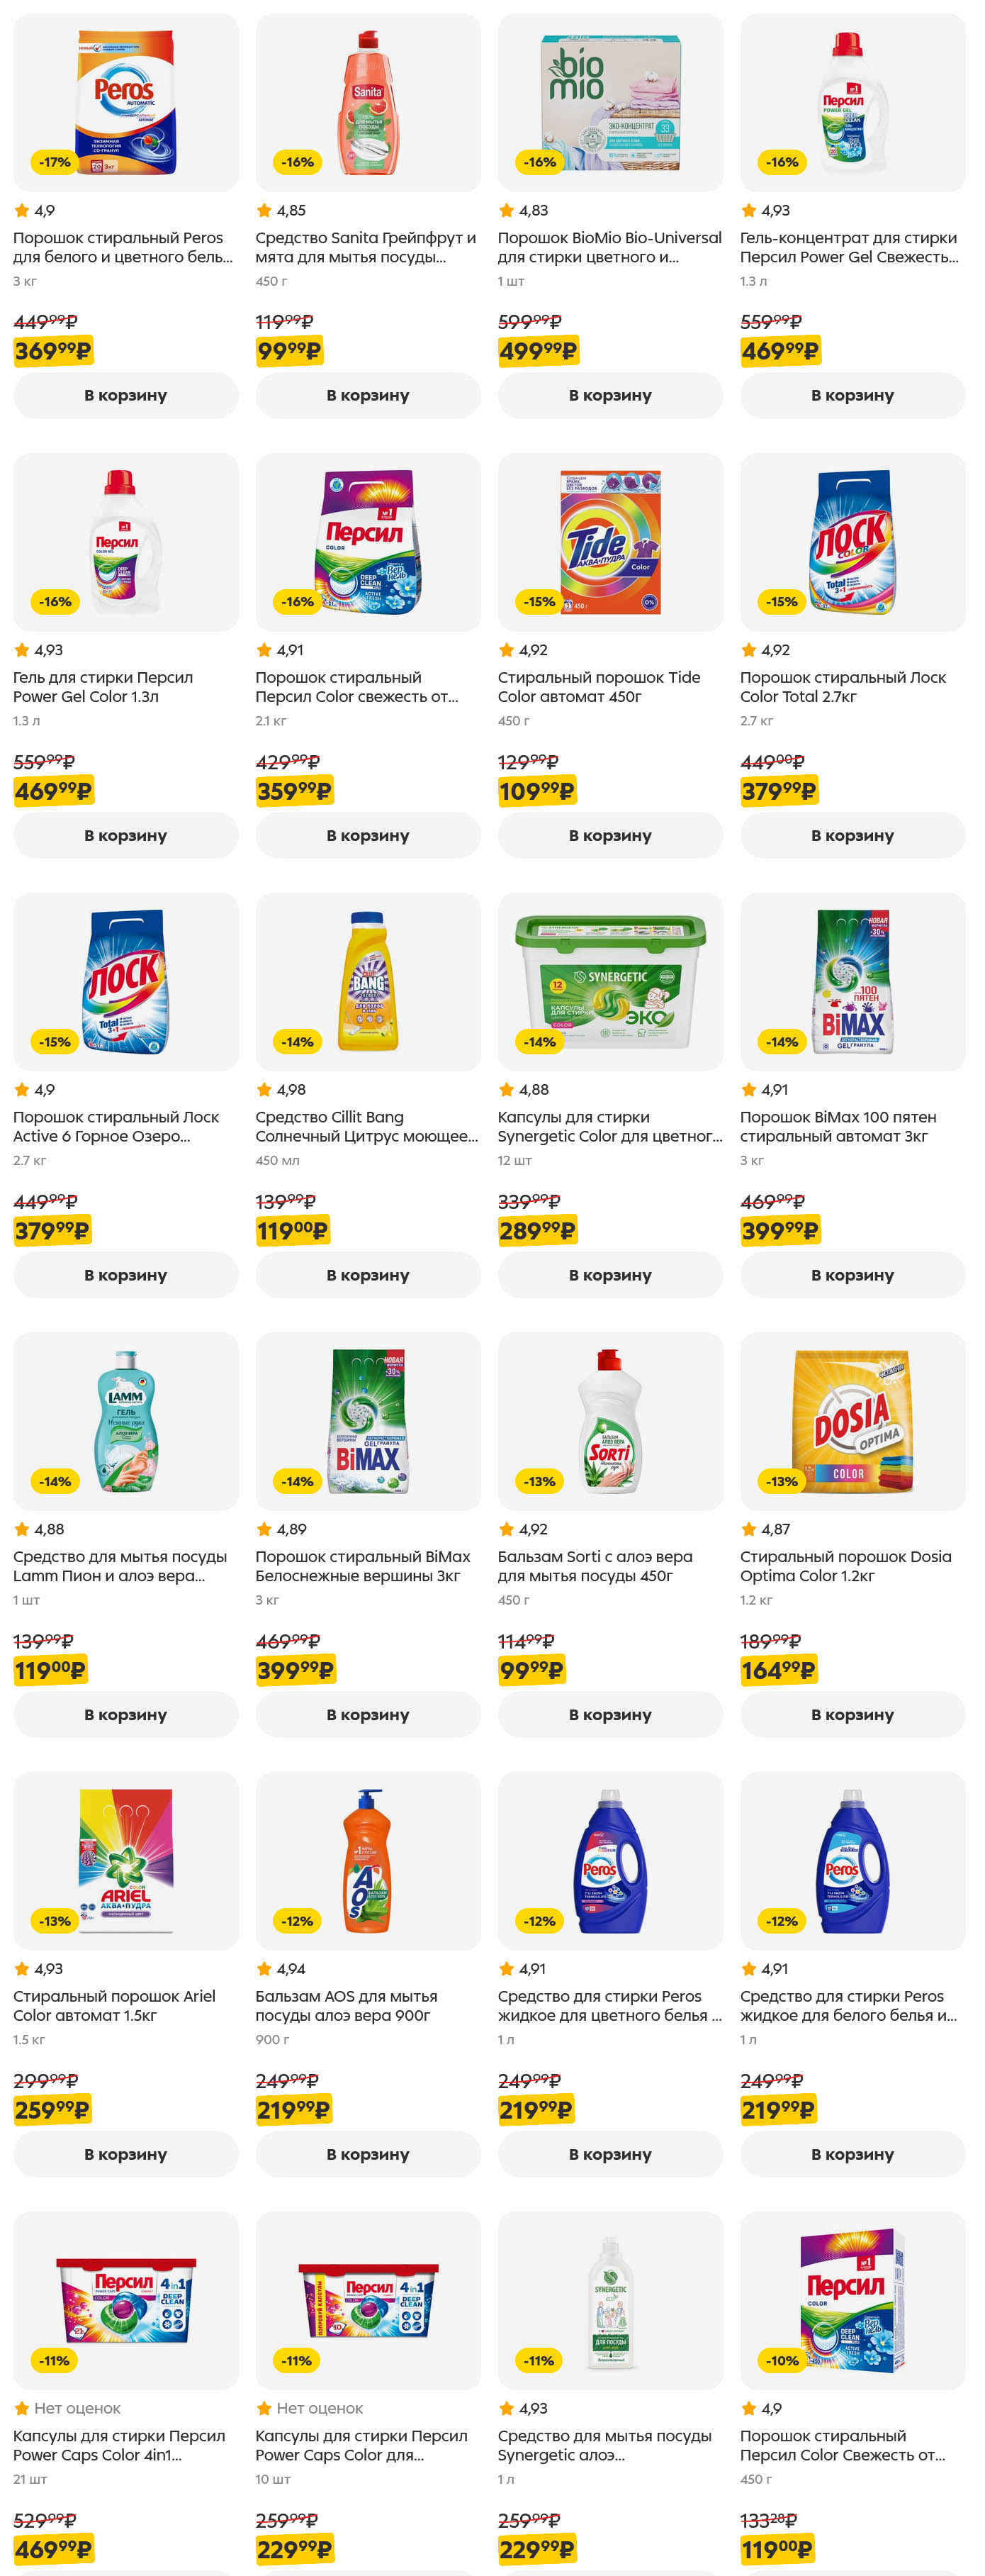Add Synergetic Color capsules to cart
985x2576 pixels.
click(x=609, y=1275)
